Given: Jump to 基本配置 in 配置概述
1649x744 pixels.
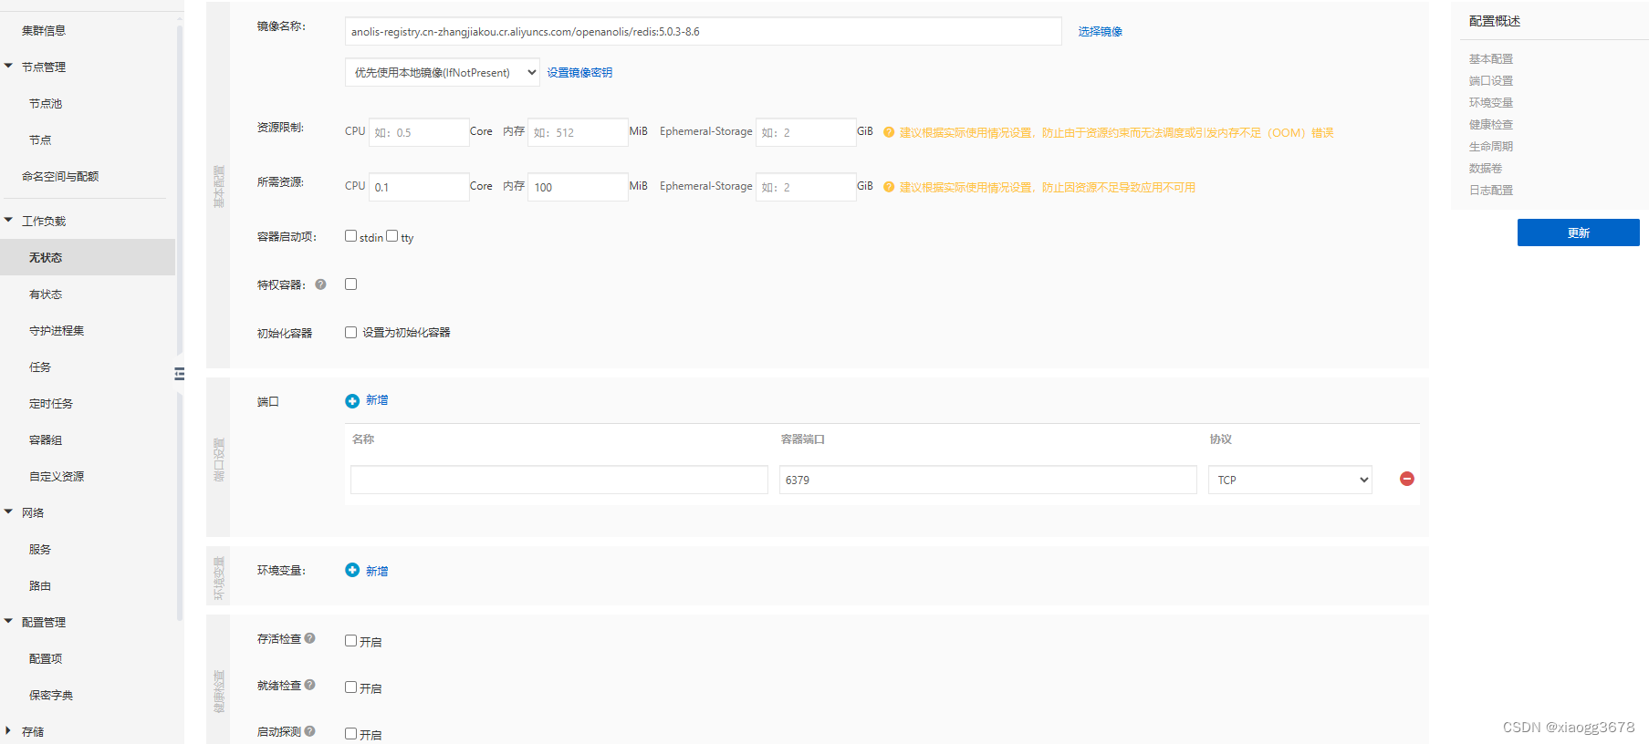Looking at the screenshot, I should click(x=1491, y=58).
